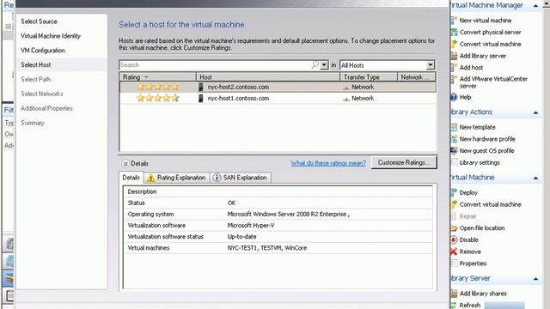Click the Host column header
Viewport: 550px width, 309px height.
coord(268,76)
